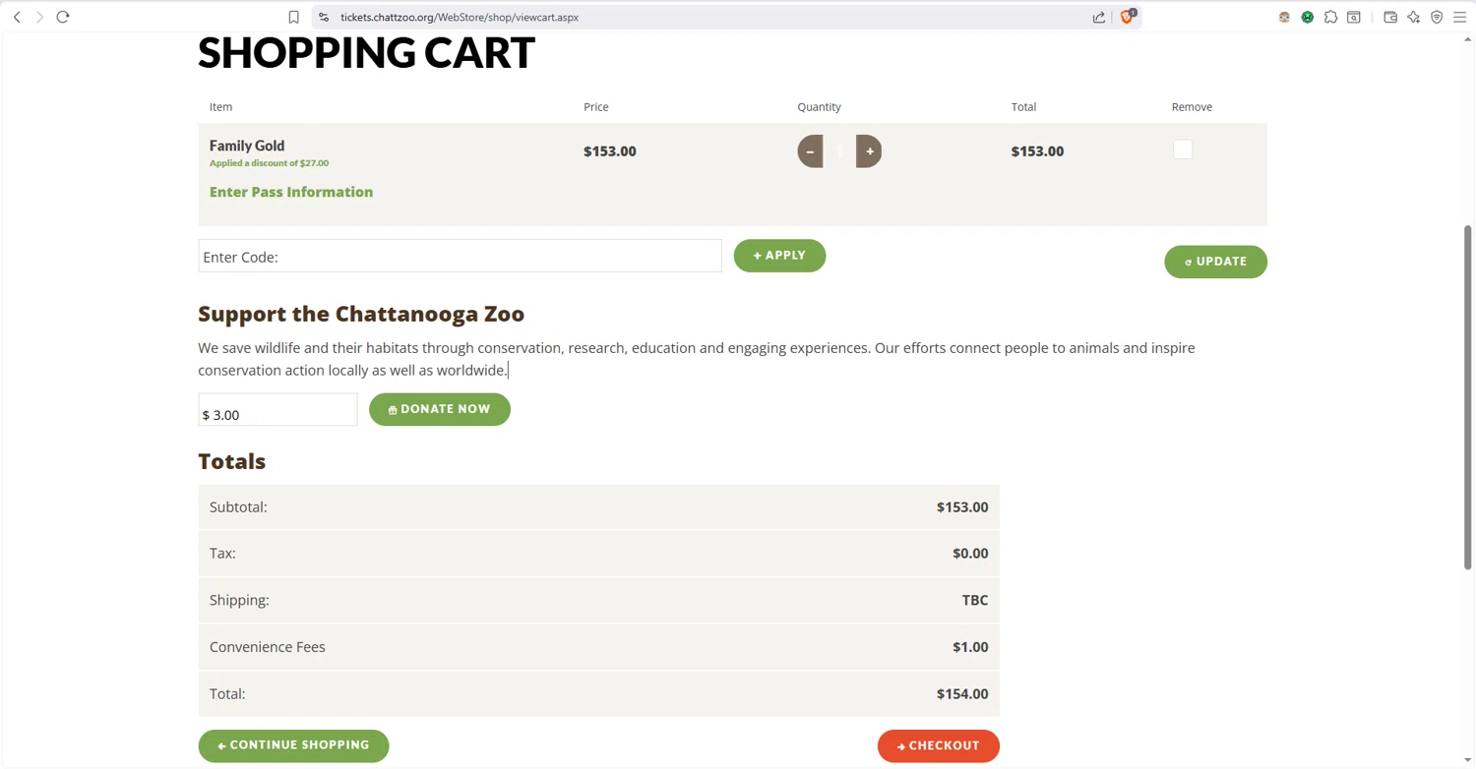
Task: Decrease Family Gold quantity with minus
Action: 810,151
